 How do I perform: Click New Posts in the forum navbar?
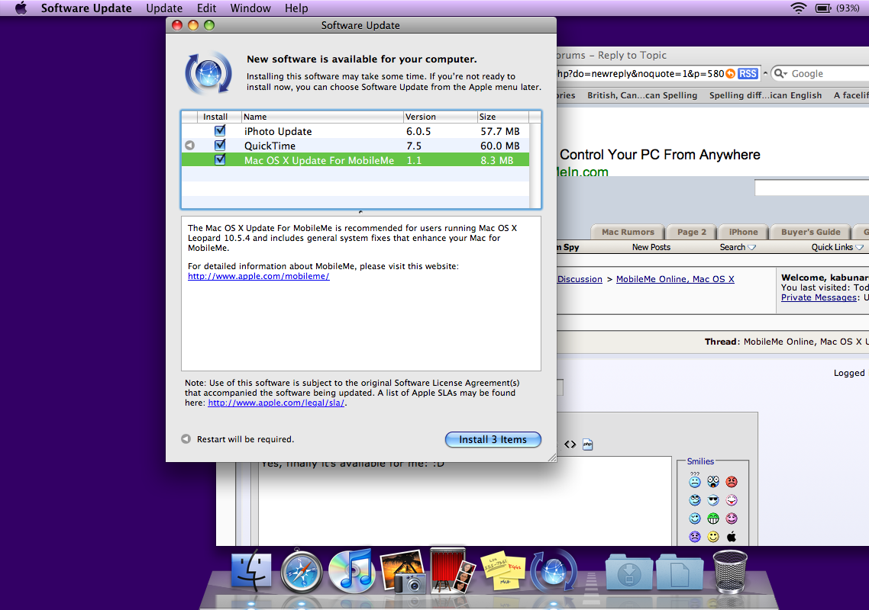(651, 247)
